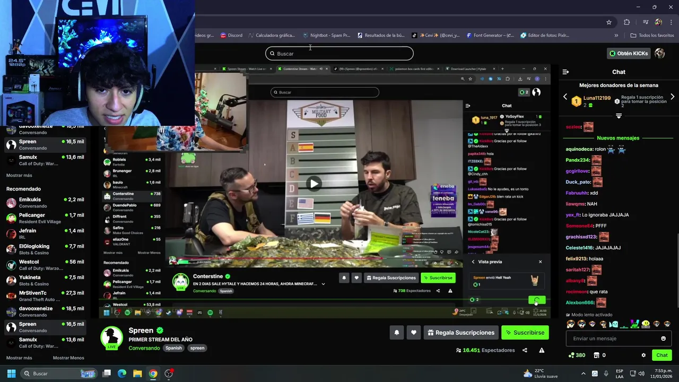Open Chrome media controls icon
679x382 pixels.
click(x=646, y=22)
